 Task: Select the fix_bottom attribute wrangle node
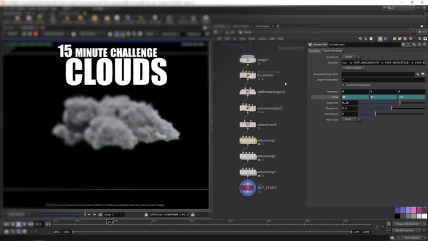click(247, 75)
